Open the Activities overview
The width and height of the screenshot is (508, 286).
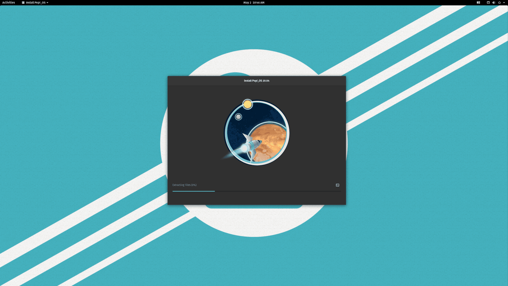[x=8, y=3]
